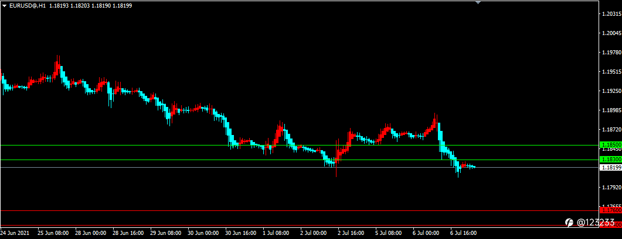Click the 1.20315 price scale value

coord(611,14)
